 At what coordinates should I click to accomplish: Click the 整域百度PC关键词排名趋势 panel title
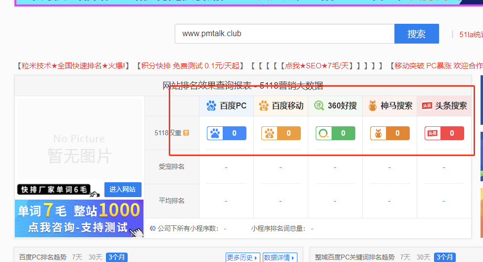354,257
